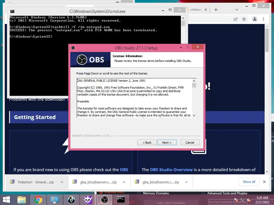Click the Getting Started heading
The width and height of the screenshot is (274, 205).
coord(35,117)
